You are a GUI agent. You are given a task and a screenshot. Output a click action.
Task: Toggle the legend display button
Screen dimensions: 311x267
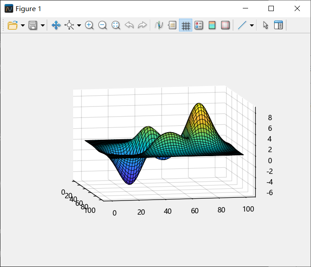[199, 25]
